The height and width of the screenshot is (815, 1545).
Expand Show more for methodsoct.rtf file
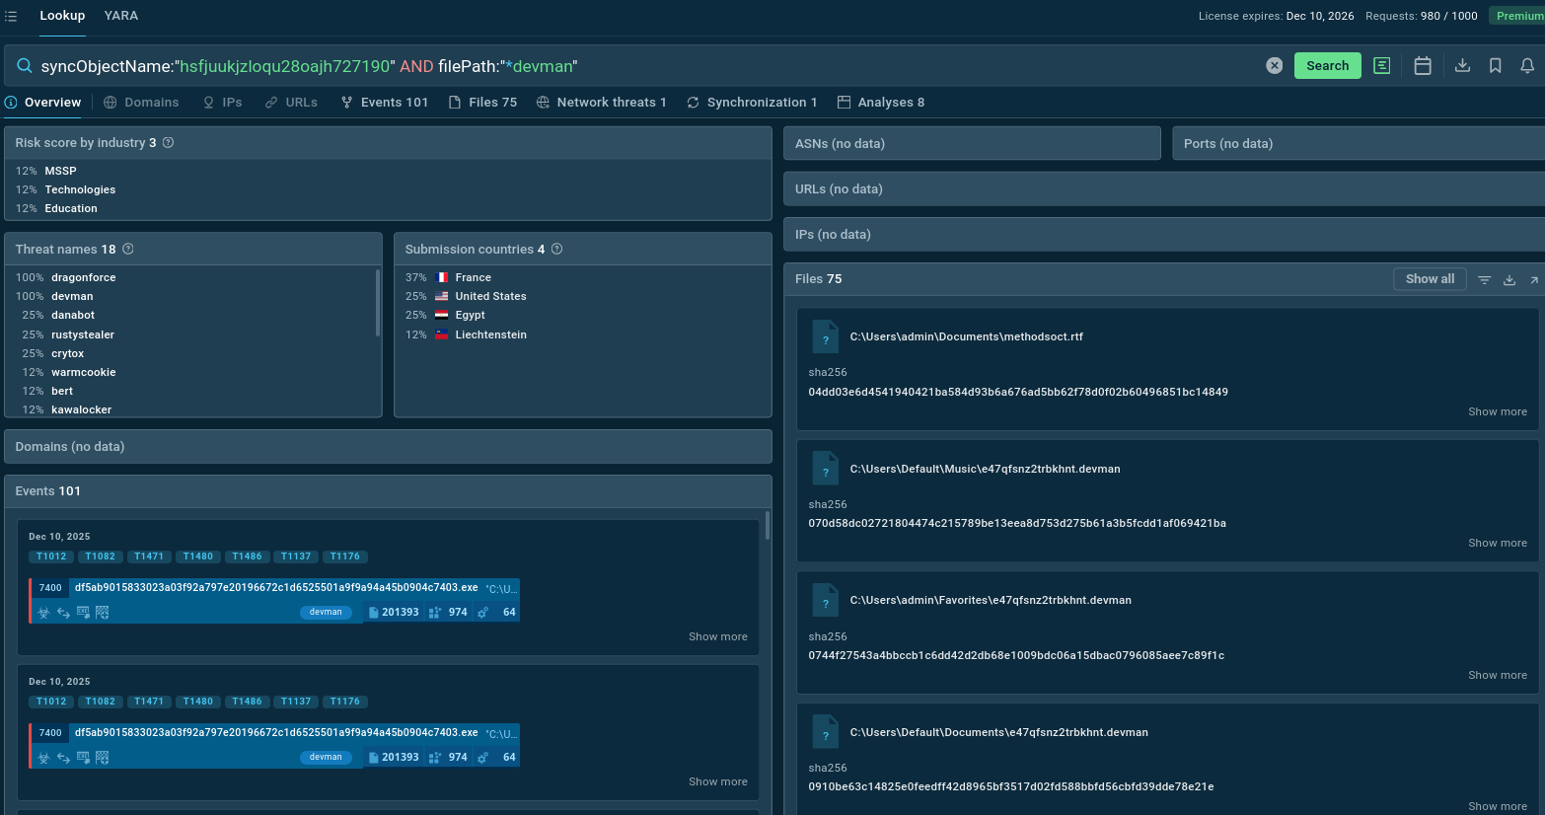coord(1497,411)
